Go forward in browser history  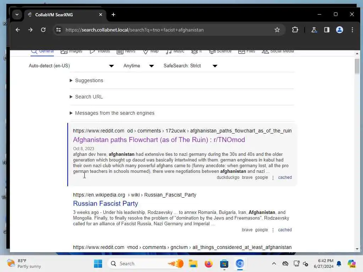30,30
